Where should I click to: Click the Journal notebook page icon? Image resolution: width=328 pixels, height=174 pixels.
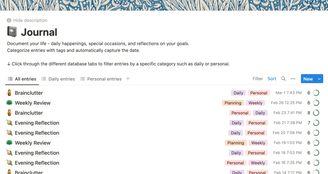(12, 32)
